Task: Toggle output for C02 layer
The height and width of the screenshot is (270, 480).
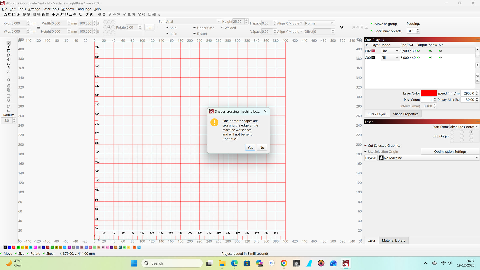Action: pos(418,51)
